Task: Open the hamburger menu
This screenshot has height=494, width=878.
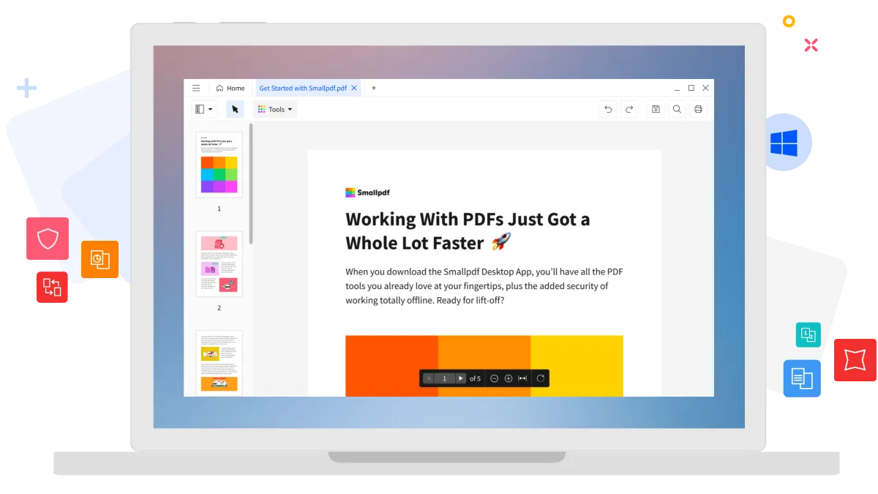Action: tap(196, 87)
